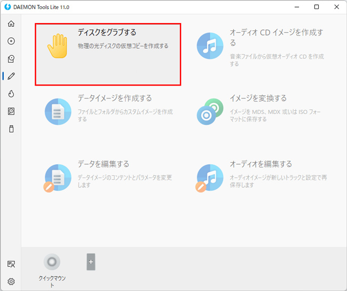Open オーディオ CD イメージを作成する option
The image size is (347, 291).
pyautogui.click(x=277, y=37)
